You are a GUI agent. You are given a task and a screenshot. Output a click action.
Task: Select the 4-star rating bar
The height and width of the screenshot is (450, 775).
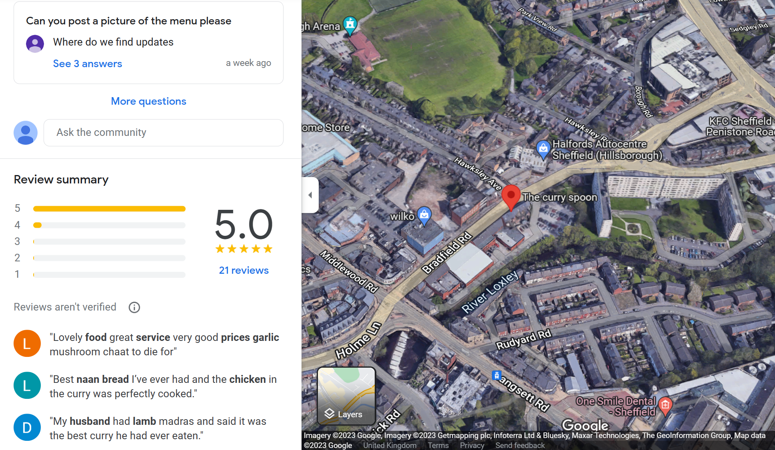(109, 225)
